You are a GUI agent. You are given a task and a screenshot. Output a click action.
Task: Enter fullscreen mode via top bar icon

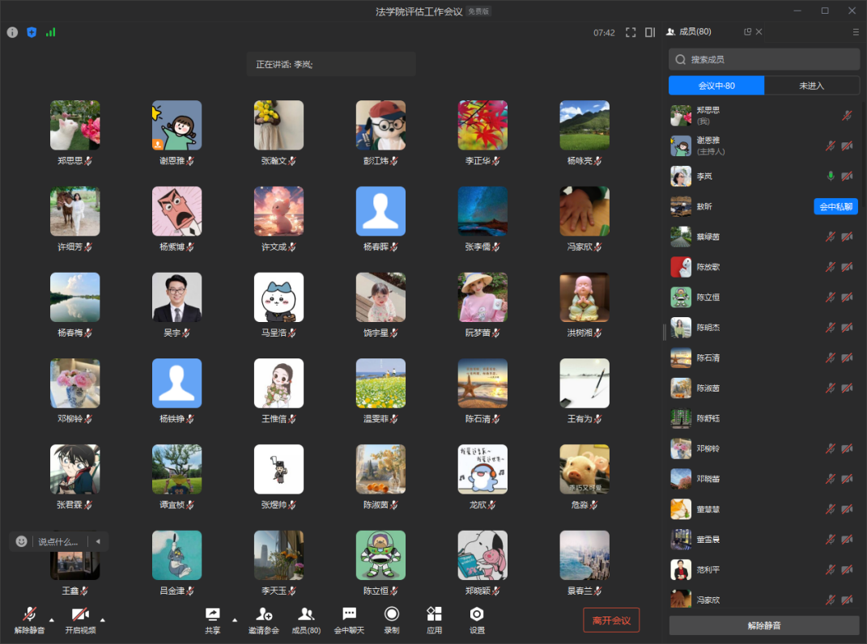pos(631,32)
